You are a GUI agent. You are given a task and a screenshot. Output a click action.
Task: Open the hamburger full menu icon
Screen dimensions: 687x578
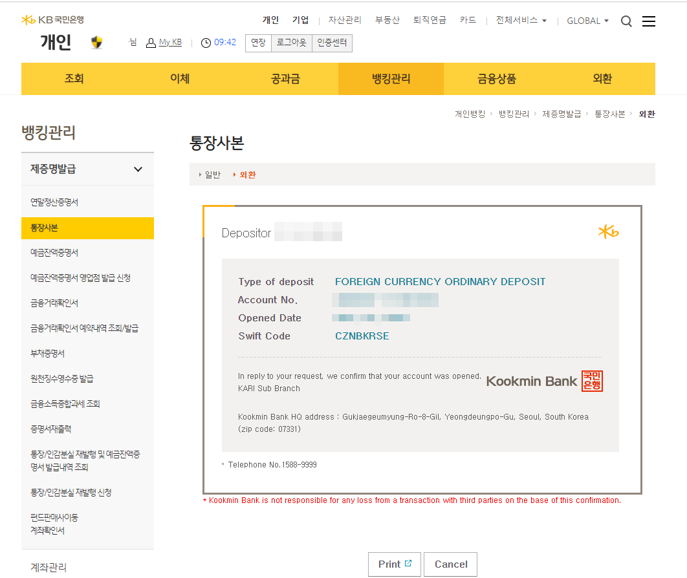(648, 21)
